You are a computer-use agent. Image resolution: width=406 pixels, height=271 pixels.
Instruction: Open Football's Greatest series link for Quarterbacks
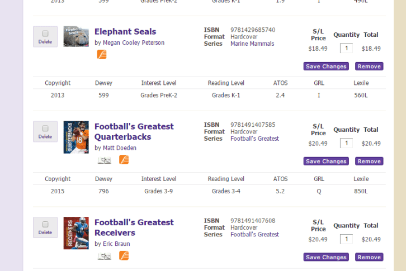(254, 139)
